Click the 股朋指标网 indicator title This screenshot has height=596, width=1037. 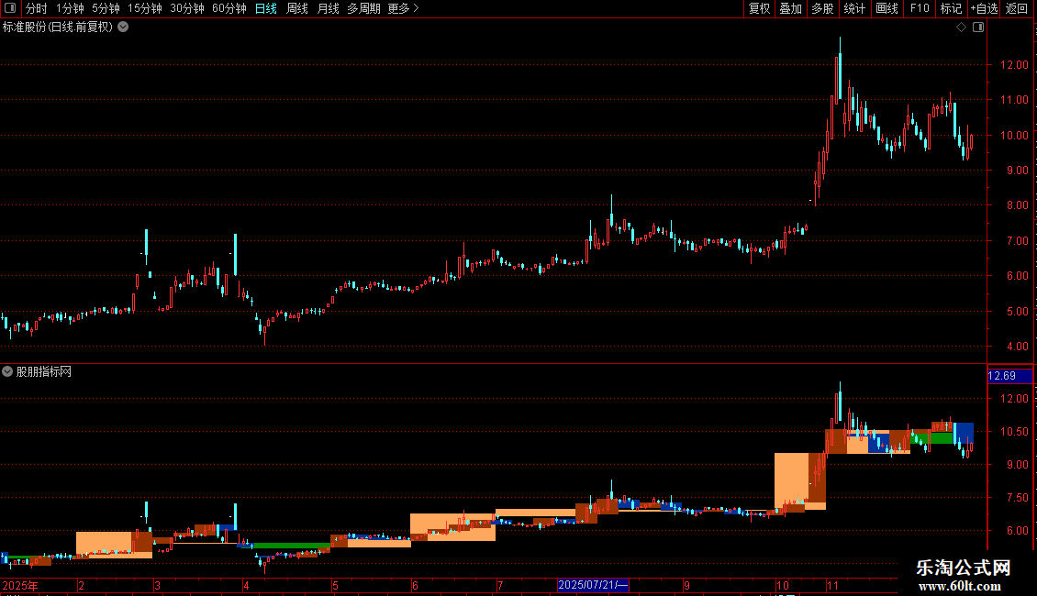pos(44,372)
